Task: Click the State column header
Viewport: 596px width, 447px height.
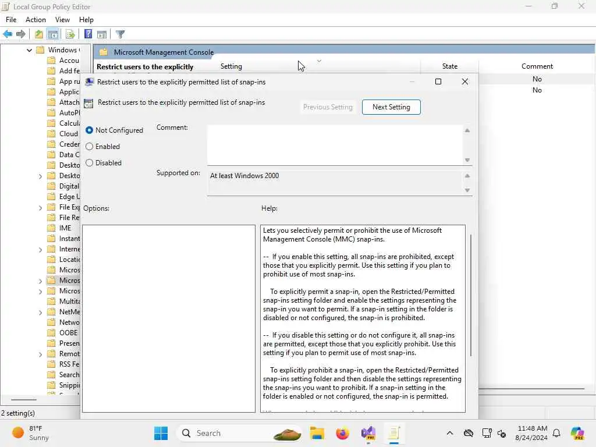Action: pos(450,66)
